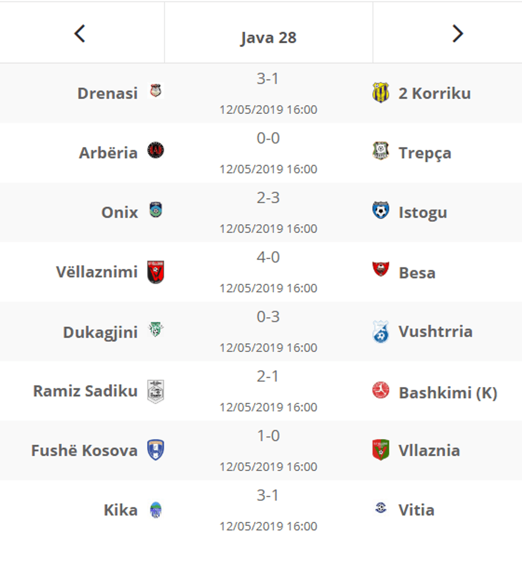This screenshot has width=522, height=583.
Task: Open the Besa team link
Action: pos(417,273)
